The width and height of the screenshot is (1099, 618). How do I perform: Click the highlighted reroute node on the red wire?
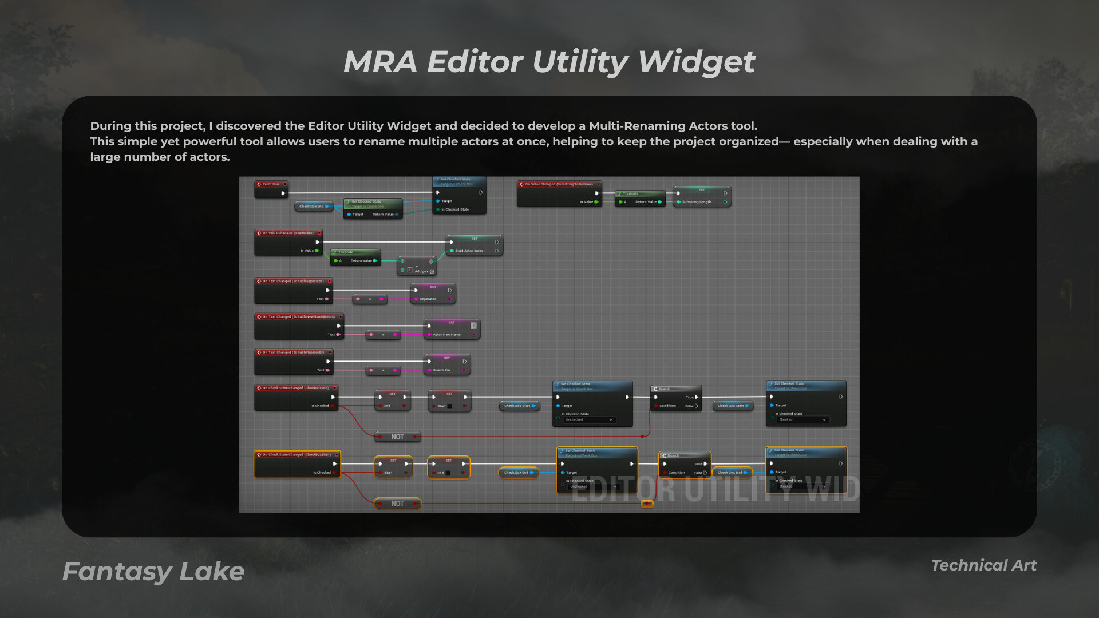pos(647,504)
